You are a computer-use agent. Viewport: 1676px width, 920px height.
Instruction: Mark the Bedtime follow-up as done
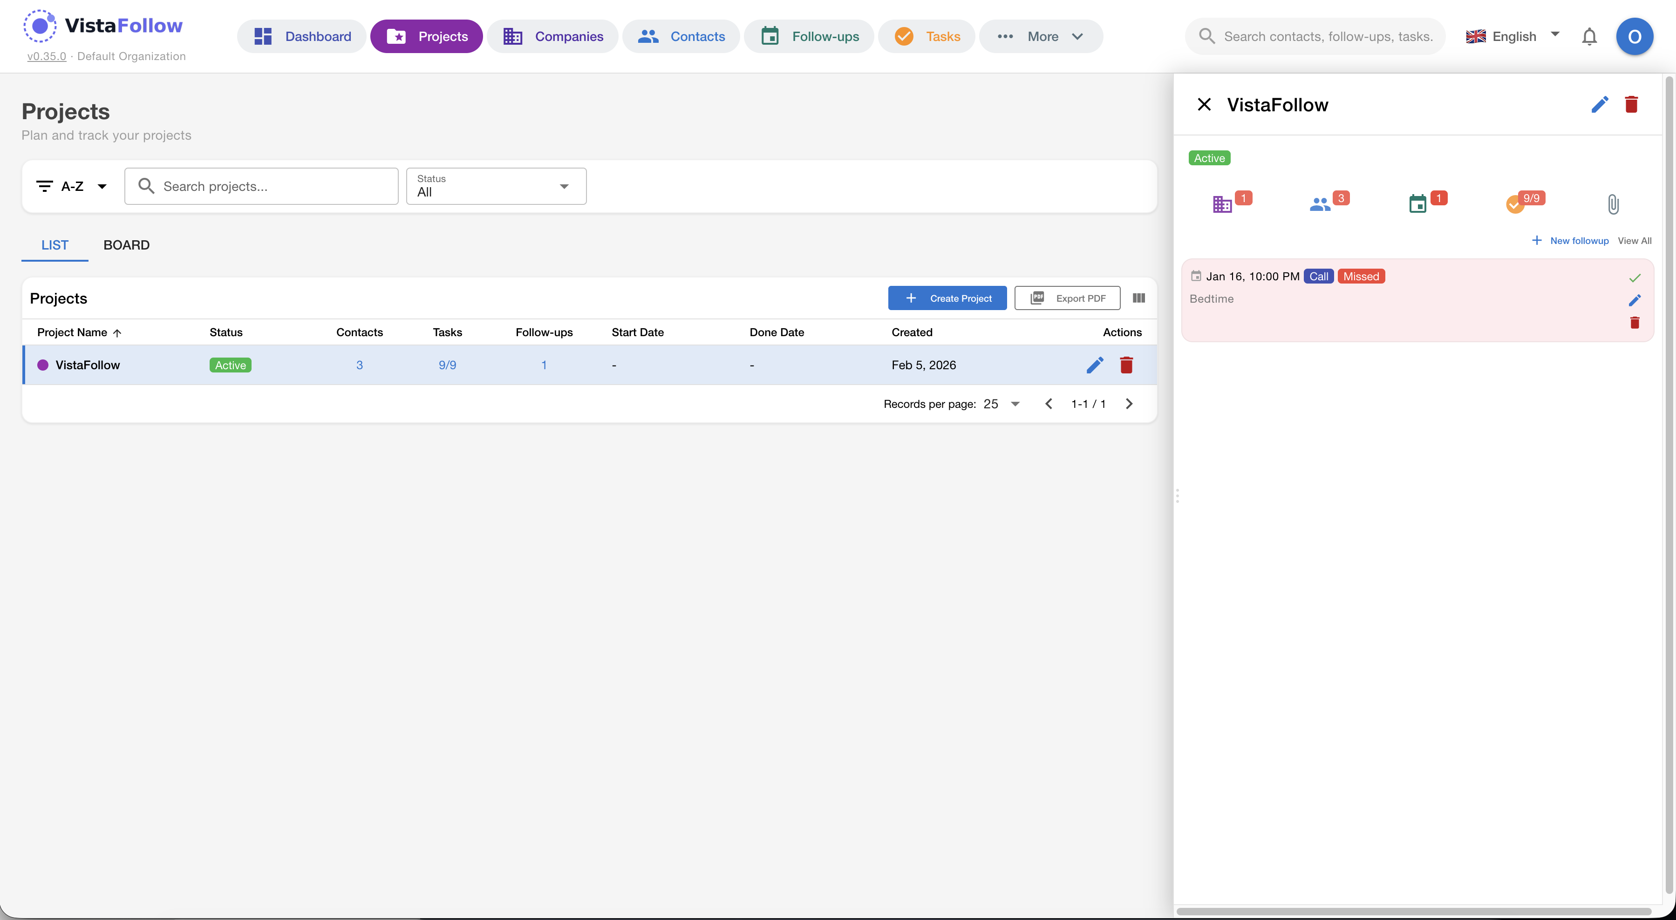coord(1635,277)
